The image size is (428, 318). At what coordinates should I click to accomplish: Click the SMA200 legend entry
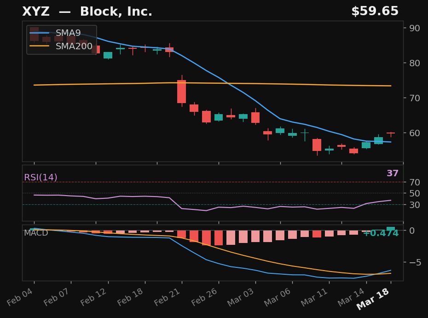pyautogui.click(x=61, y=46)
